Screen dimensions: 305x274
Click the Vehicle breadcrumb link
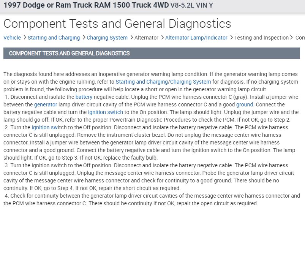click(12, 38)
